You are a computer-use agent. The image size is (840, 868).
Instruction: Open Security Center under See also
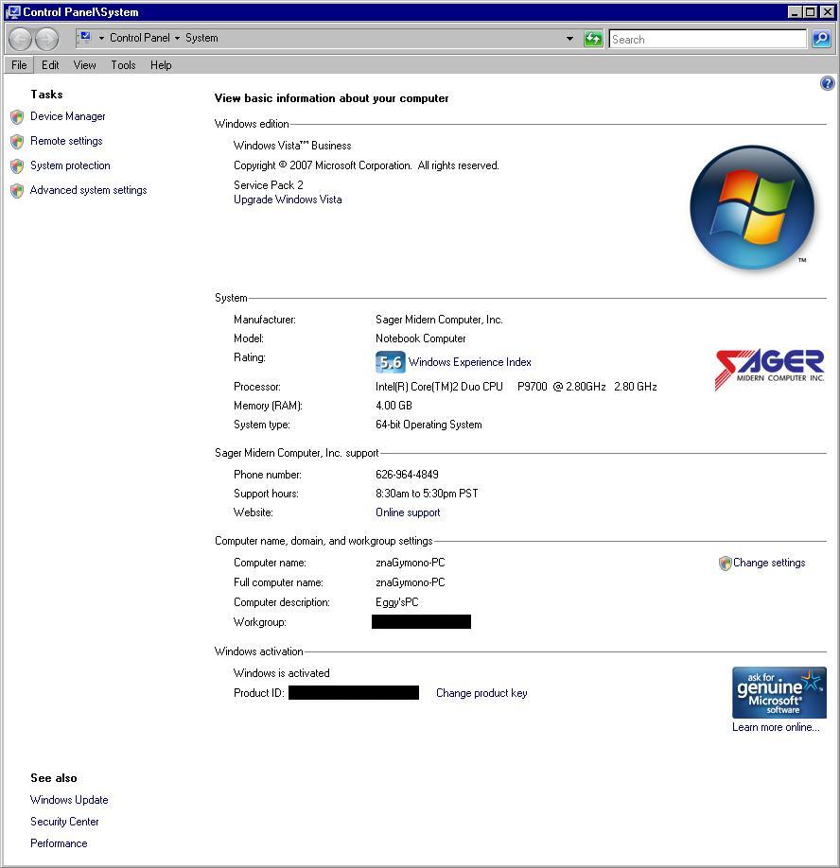64,822
